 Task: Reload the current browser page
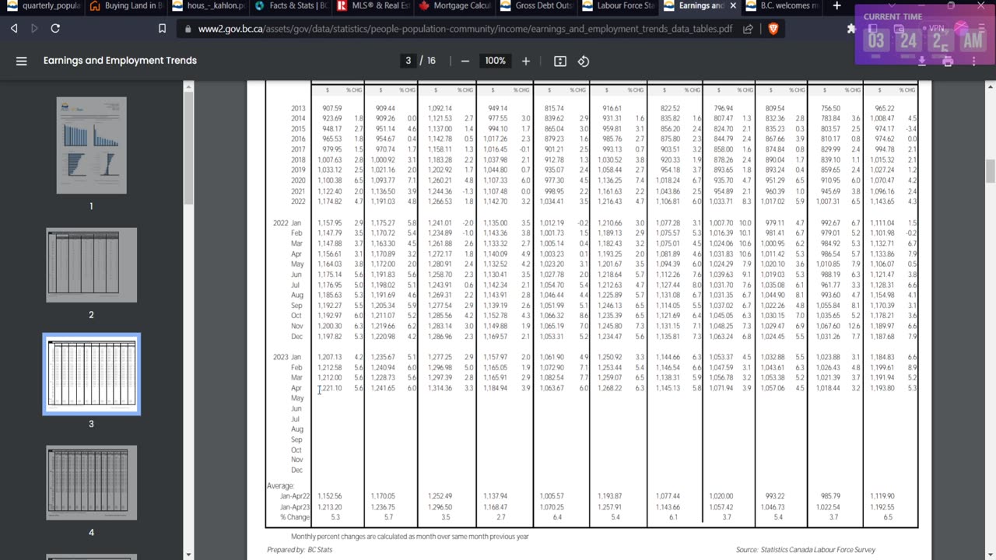pyautogui.click(x=55, y=28)
